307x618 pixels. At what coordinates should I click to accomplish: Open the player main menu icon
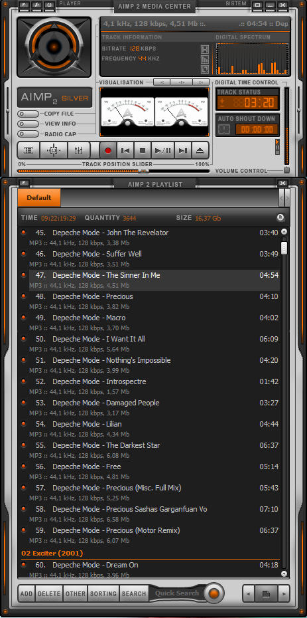tap(25, 5)
